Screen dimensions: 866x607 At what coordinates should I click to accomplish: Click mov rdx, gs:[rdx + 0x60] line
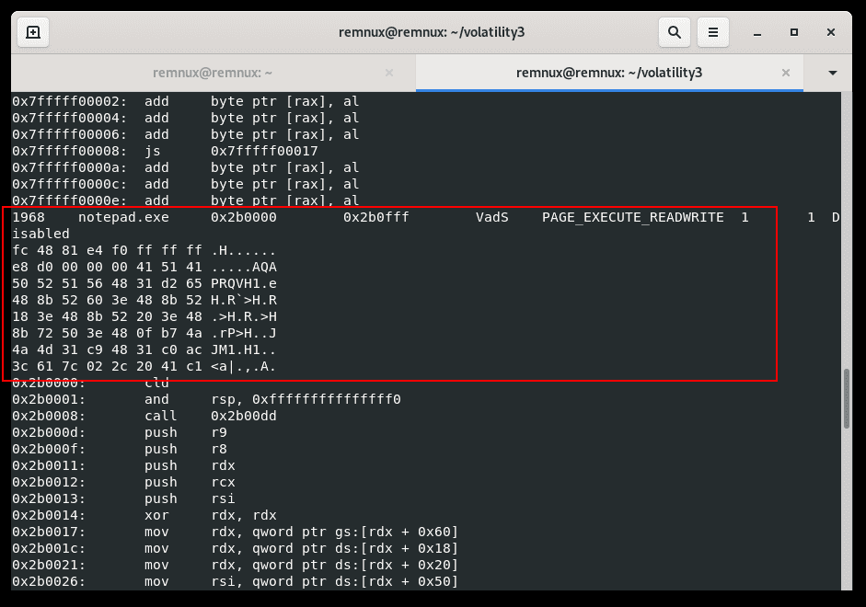click(x=236, y=532)
